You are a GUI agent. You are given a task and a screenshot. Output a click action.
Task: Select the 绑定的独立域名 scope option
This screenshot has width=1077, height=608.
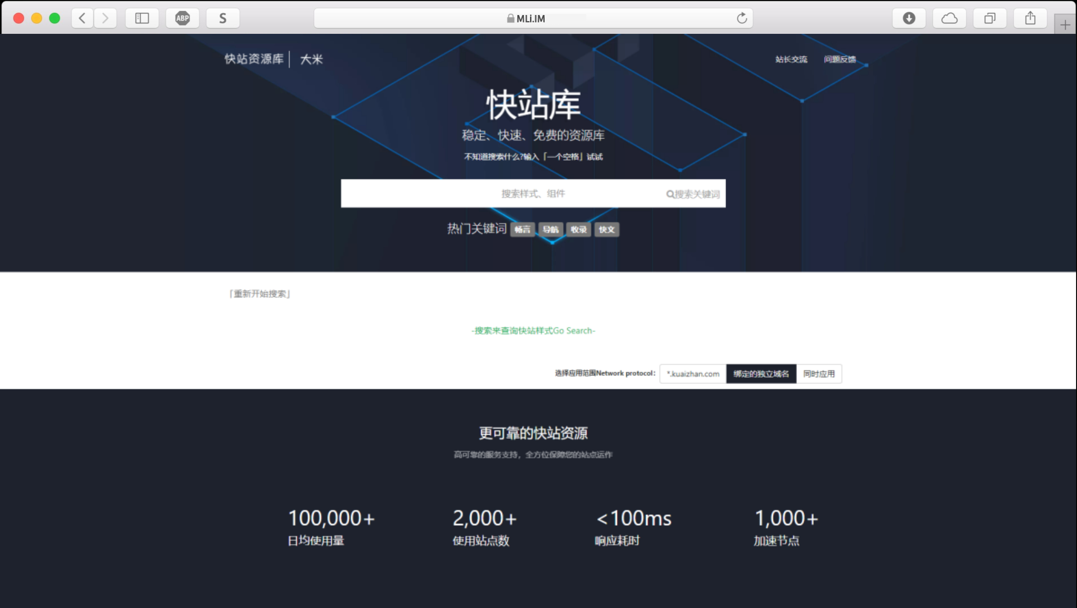coord(761,374)
